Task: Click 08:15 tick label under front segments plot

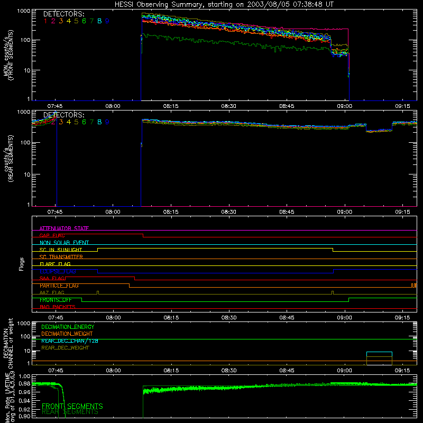Action: coord(171,106)
